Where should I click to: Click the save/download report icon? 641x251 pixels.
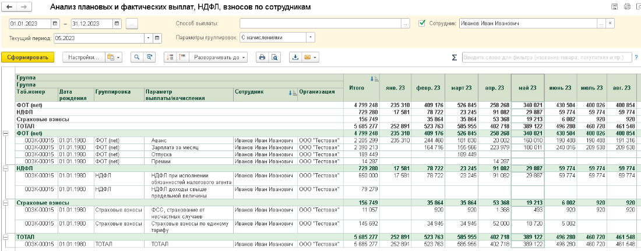295,58
